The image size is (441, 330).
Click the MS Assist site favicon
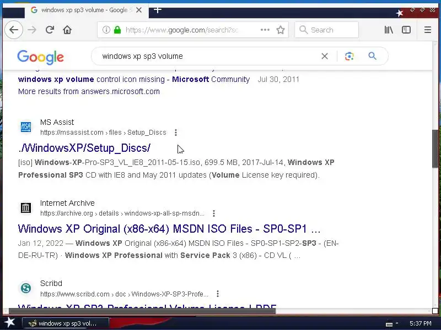[x=26, y=127]
